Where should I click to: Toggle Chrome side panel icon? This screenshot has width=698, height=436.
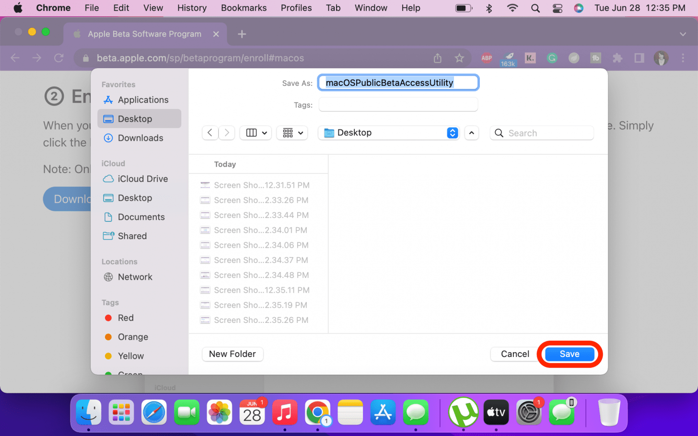639,58
